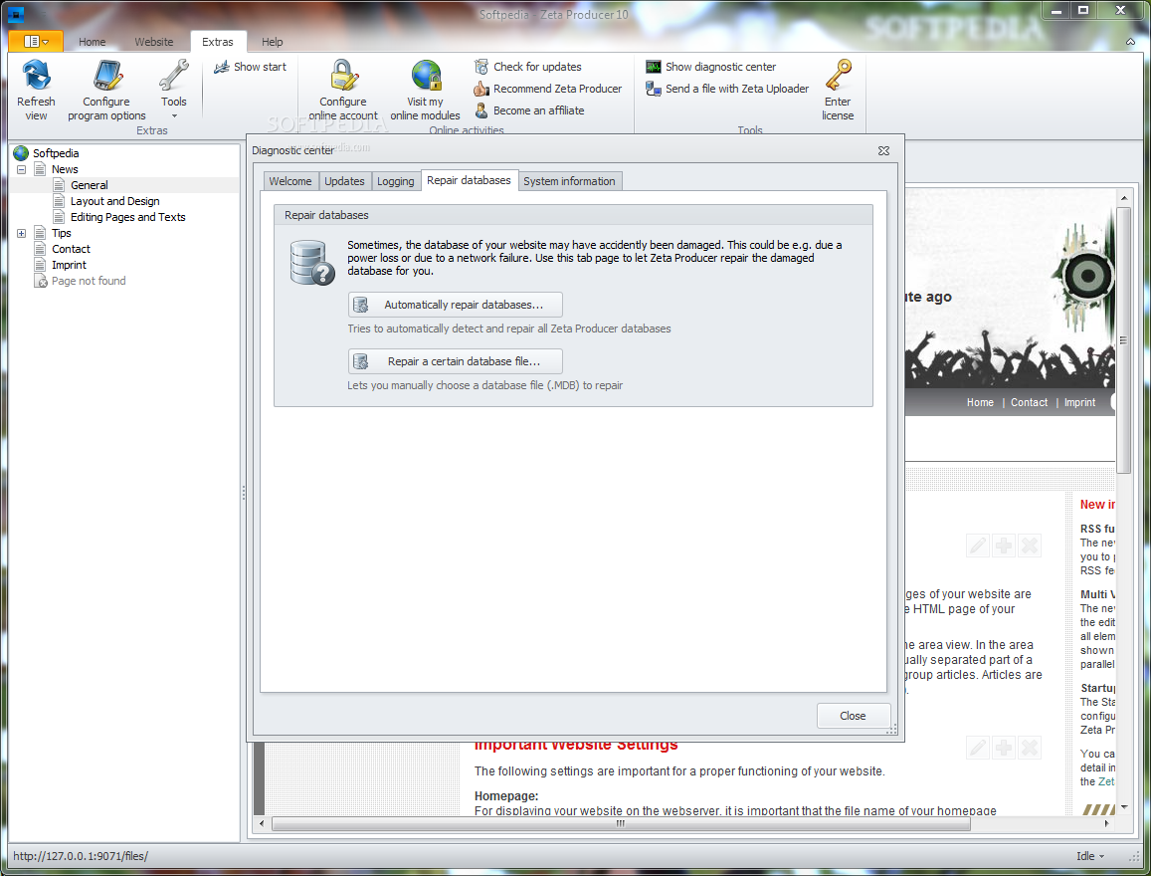Click Contact link in website preview

pyautogui.click(x=1030, y=402)
